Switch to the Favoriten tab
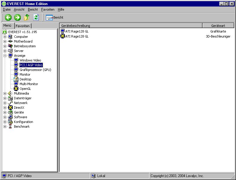236x180 pixels. coord(23,26)
